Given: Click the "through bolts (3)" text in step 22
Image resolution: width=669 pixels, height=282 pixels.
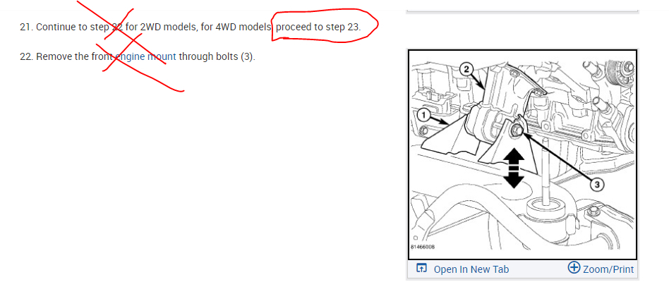Looking at the screenshot, I should coord(217,56).
